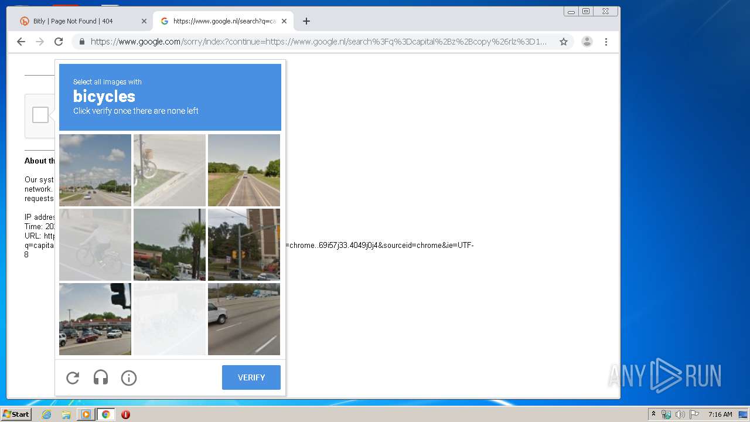Screen dimensions: 750x422
Task: Activate Chrome taskbar button
Action: 105,414
